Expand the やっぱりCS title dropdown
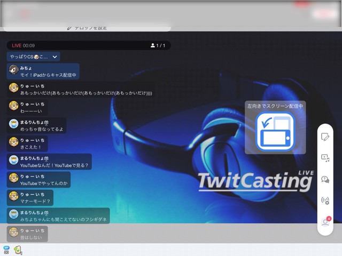This screenshot has height=256, width=342. click(33, 57)
